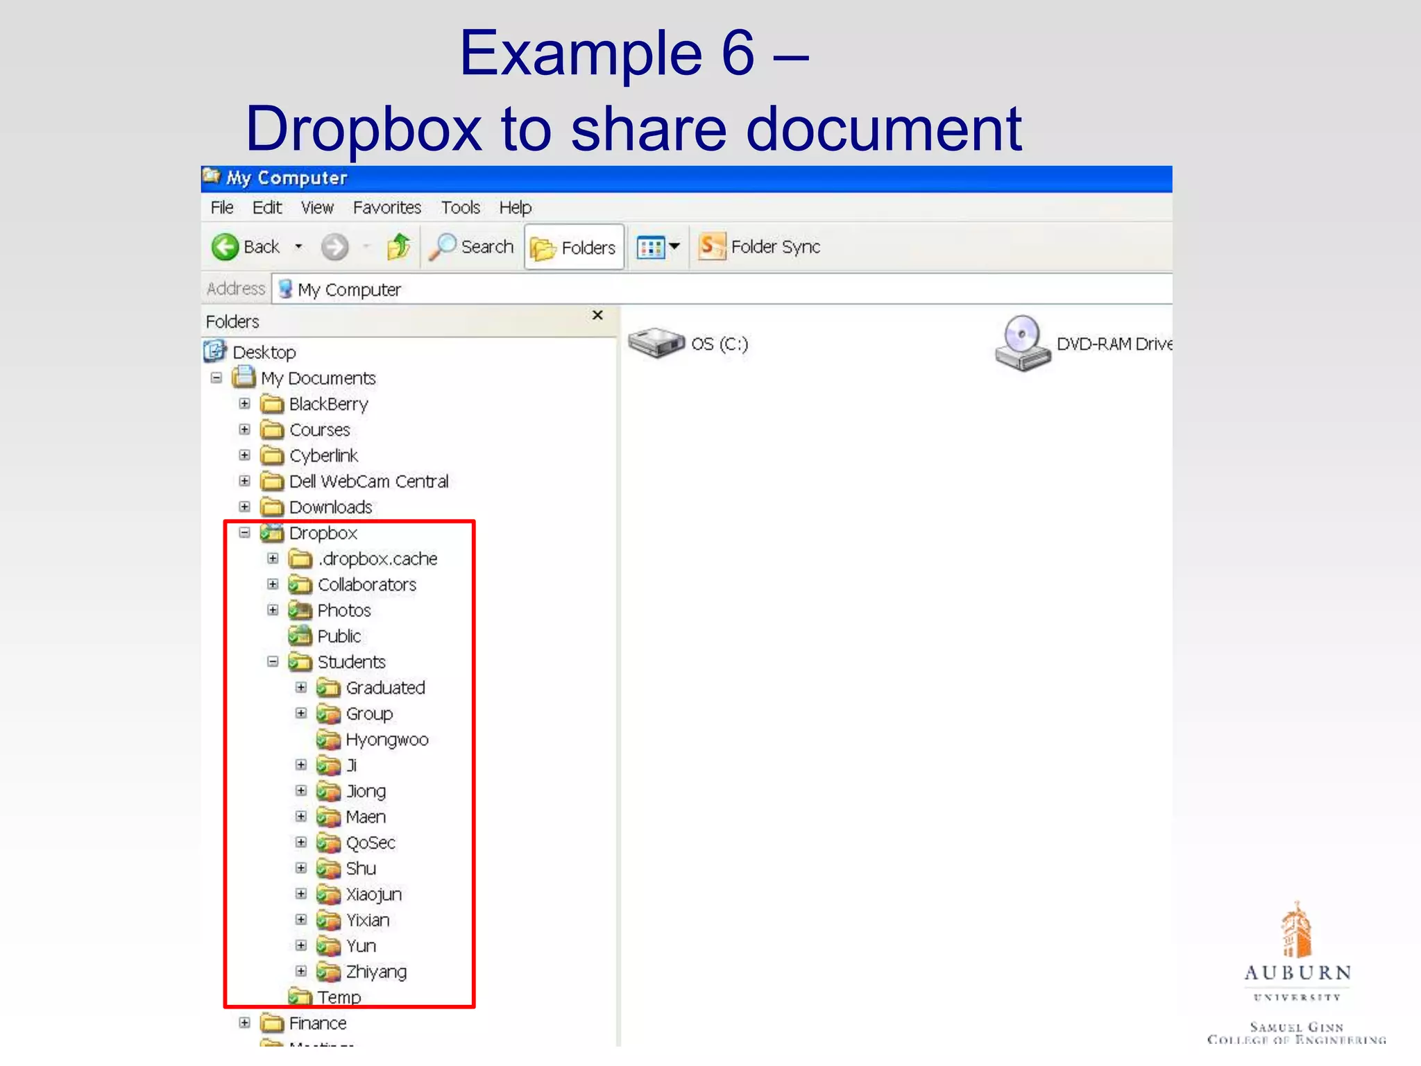
Task: Select the Temp folder label
Action: coord(339,997)
